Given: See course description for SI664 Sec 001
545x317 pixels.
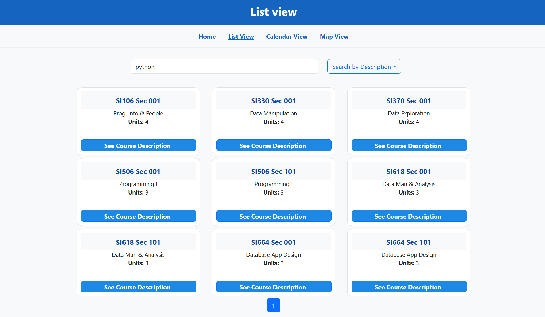Looking at the screenshot, I should pyautogui.click(x=274, y=287).
